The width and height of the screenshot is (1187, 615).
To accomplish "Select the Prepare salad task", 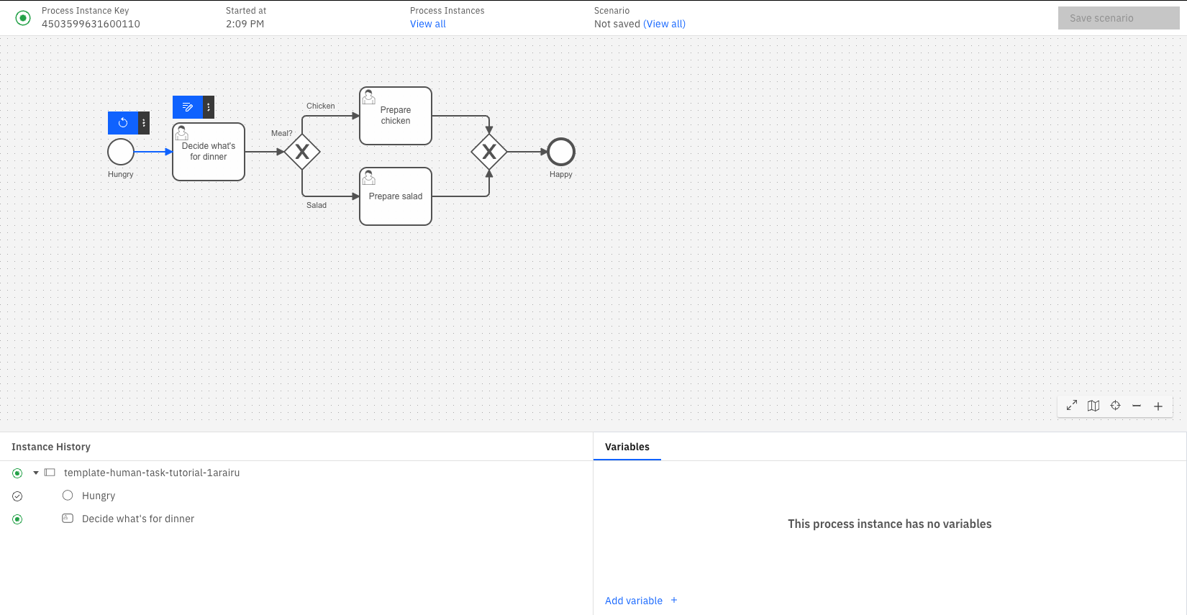I will coord(396,196).
